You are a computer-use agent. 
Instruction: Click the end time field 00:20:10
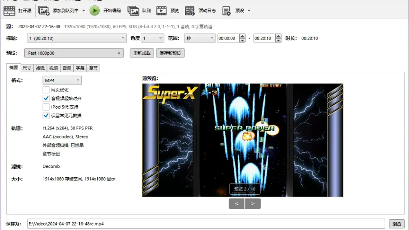[x=264, y=38]
